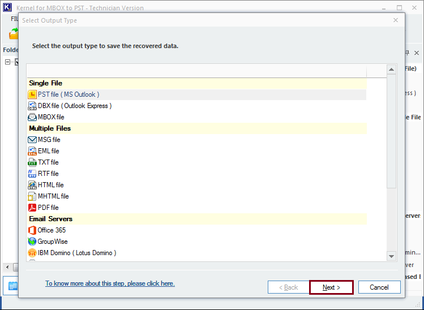This screenshot has height=310, width=424.
Task: Minimize the Kernel for MBOX main window
Action: click(384, 8)
